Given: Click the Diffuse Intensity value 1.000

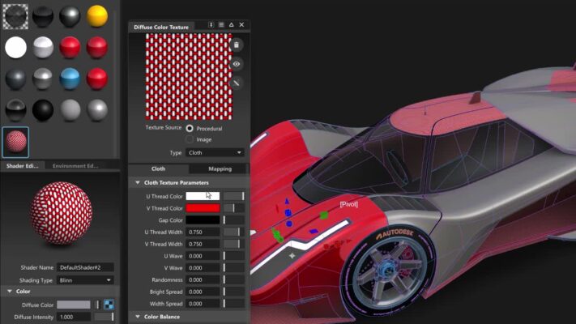Looking at the screenshot, I should [74, 317].
